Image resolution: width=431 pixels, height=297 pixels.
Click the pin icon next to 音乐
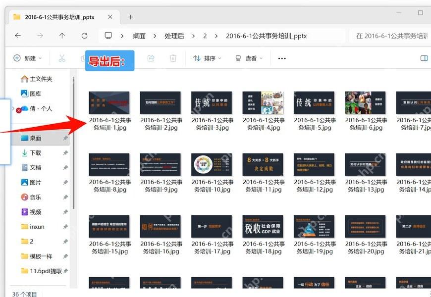(x=65, y=197)
